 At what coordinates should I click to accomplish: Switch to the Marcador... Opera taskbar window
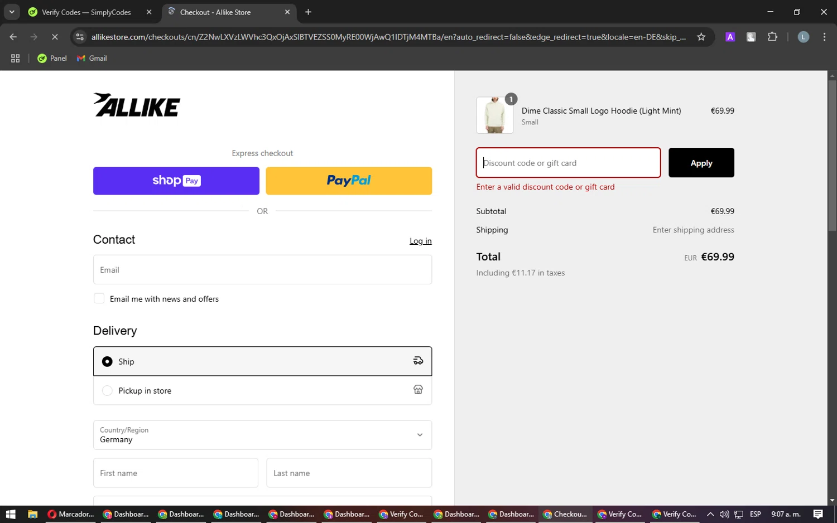click(x=71, y=514)
